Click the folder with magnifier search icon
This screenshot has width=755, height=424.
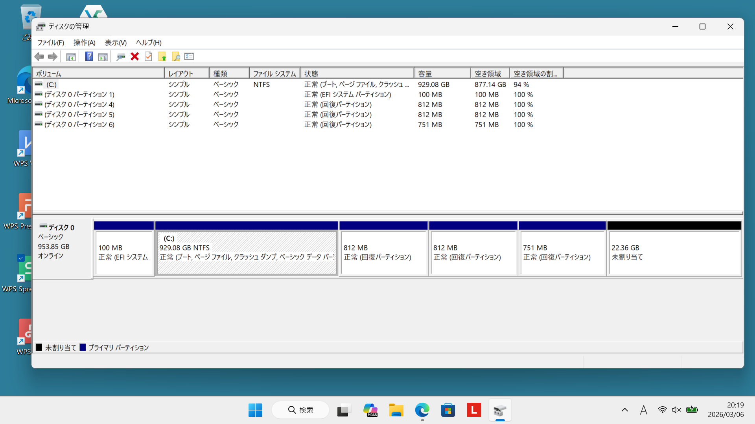point(176,57)
